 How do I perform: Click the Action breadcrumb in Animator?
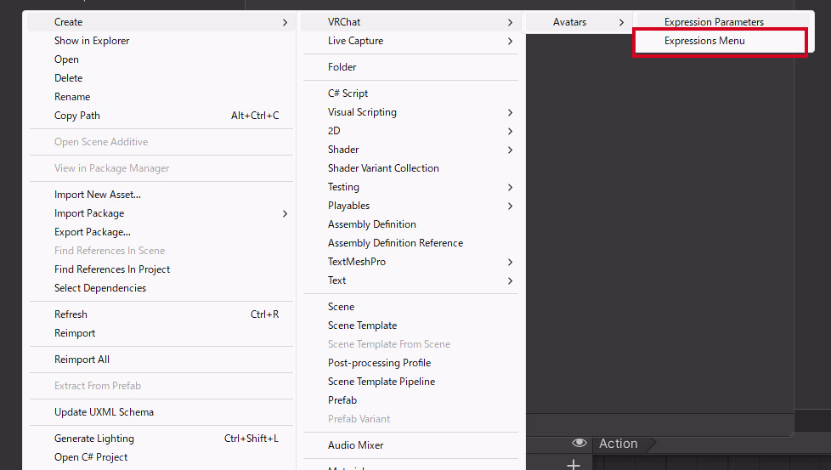click(x=619, y=444)
